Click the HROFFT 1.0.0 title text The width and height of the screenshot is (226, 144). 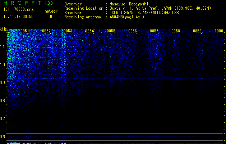[28, 3]
